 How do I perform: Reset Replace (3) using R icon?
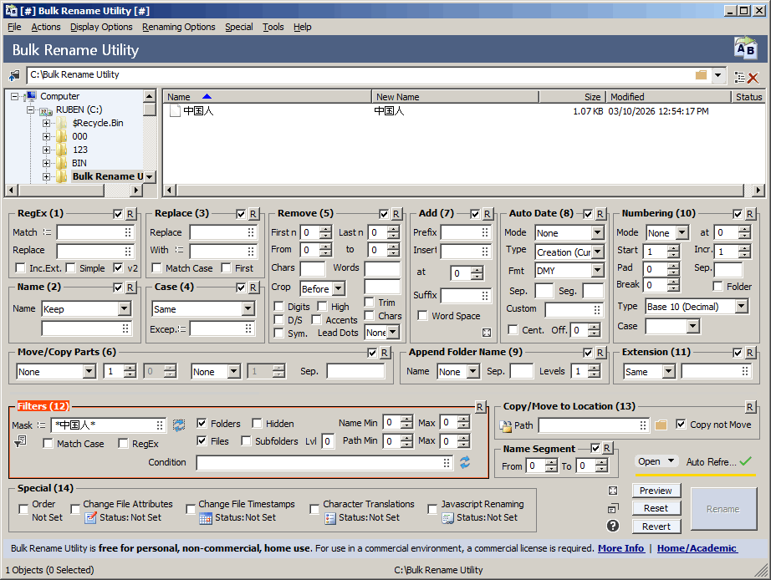click(x=253, y=214)
